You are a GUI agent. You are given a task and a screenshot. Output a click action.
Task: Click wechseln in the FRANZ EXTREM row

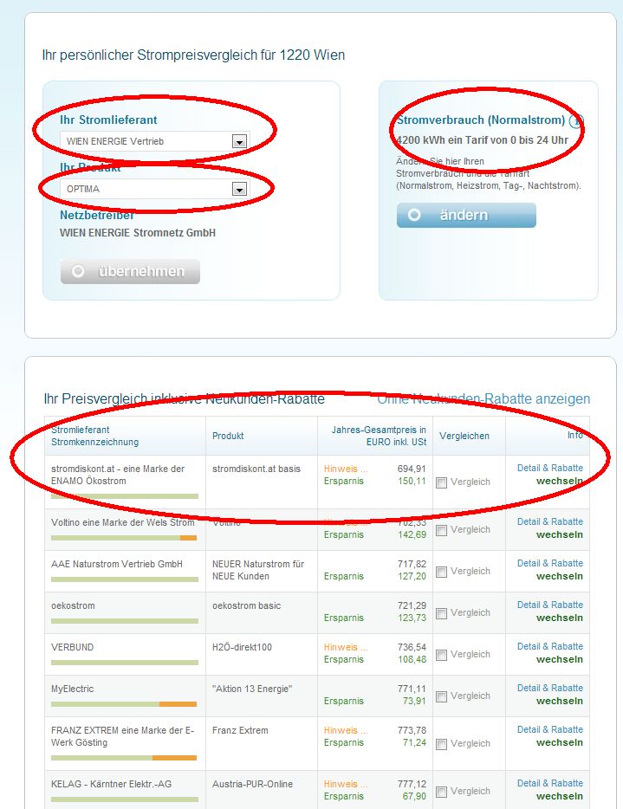pos(560,742)
